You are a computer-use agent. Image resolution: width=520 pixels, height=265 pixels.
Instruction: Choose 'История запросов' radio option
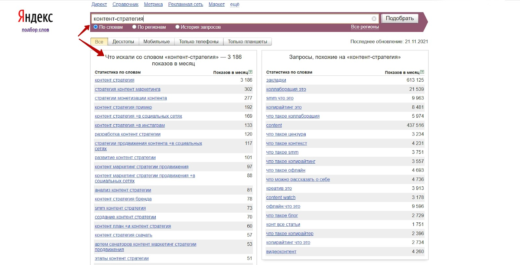click(x=177, y=27)
